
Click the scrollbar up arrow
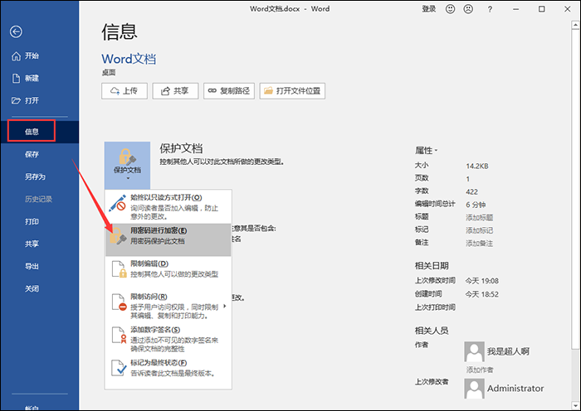click(x=575, y=25)
